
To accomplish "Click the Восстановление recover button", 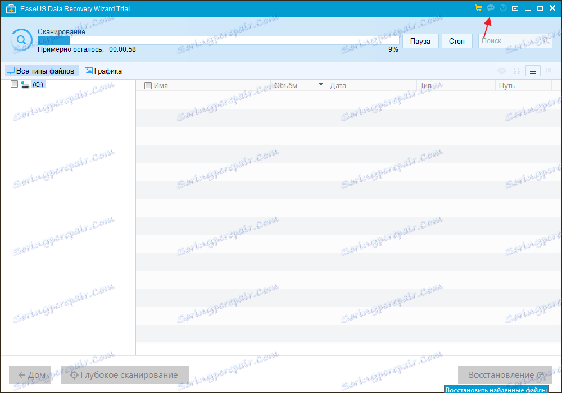I will pyautogui.click(x=505, y=374).
